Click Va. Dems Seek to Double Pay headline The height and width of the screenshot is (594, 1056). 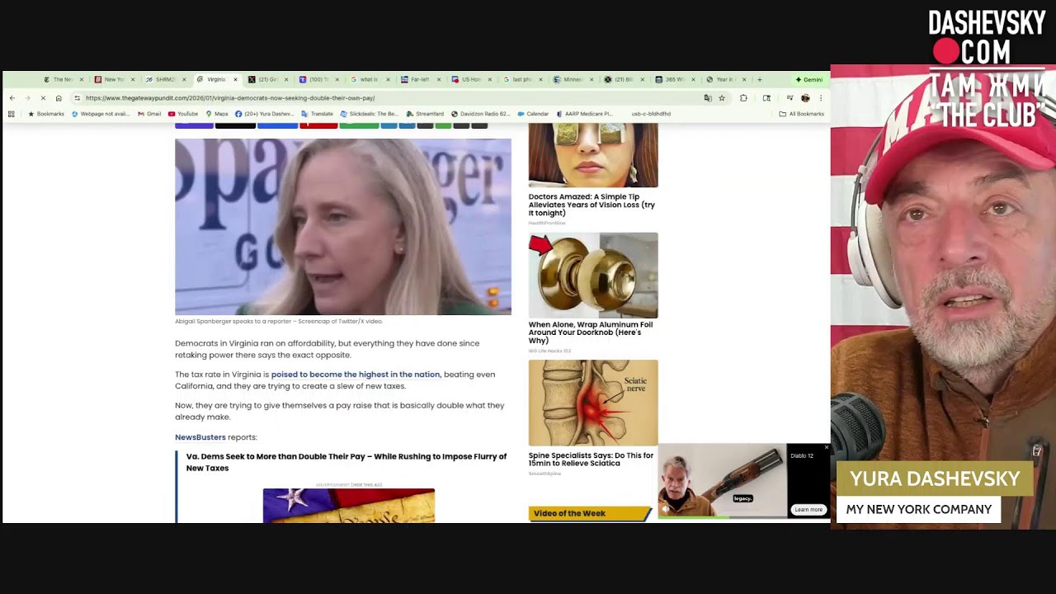[346, 462]
